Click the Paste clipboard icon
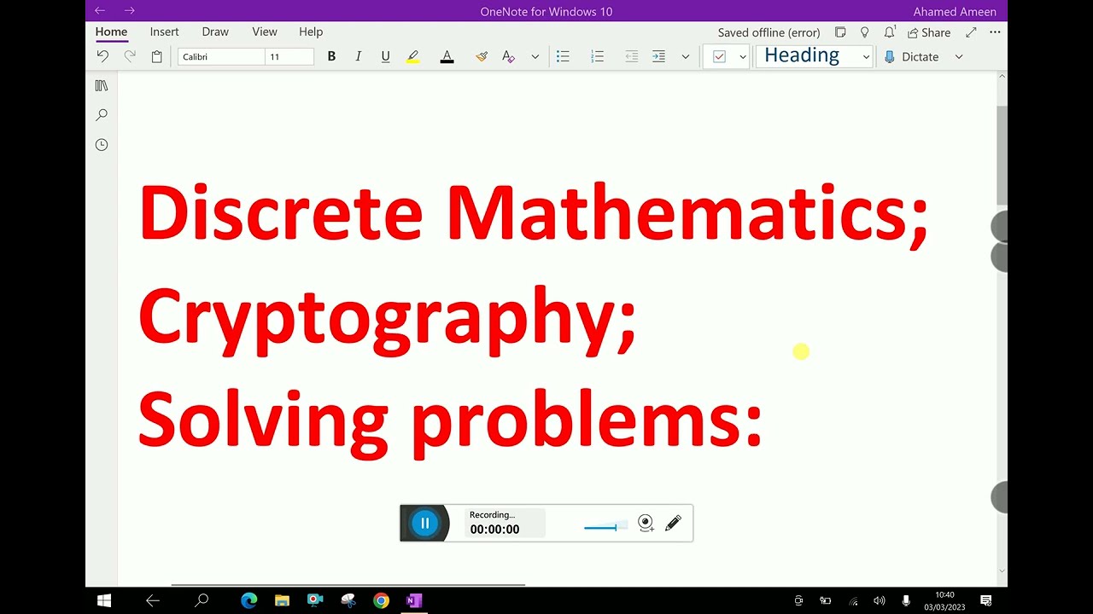Image resolution: width=1093 pixels, height=614 pixels. [156, 56]
